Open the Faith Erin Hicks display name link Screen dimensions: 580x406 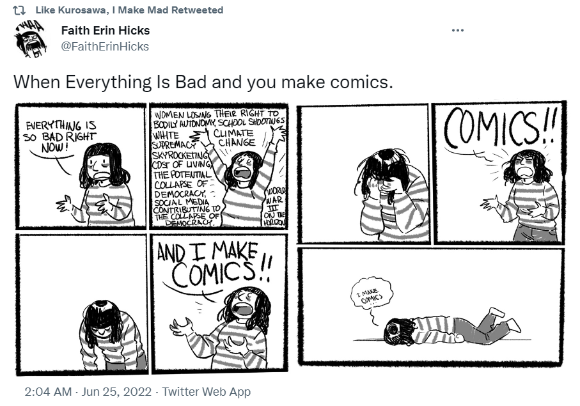(106, 30)
